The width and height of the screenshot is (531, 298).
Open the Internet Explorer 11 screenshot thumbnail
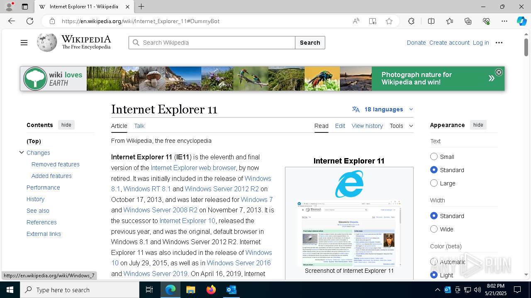(x=349, y=234)
